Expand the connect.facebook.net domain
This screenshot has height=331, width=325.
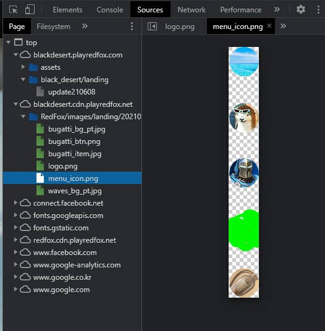[15, 203]
